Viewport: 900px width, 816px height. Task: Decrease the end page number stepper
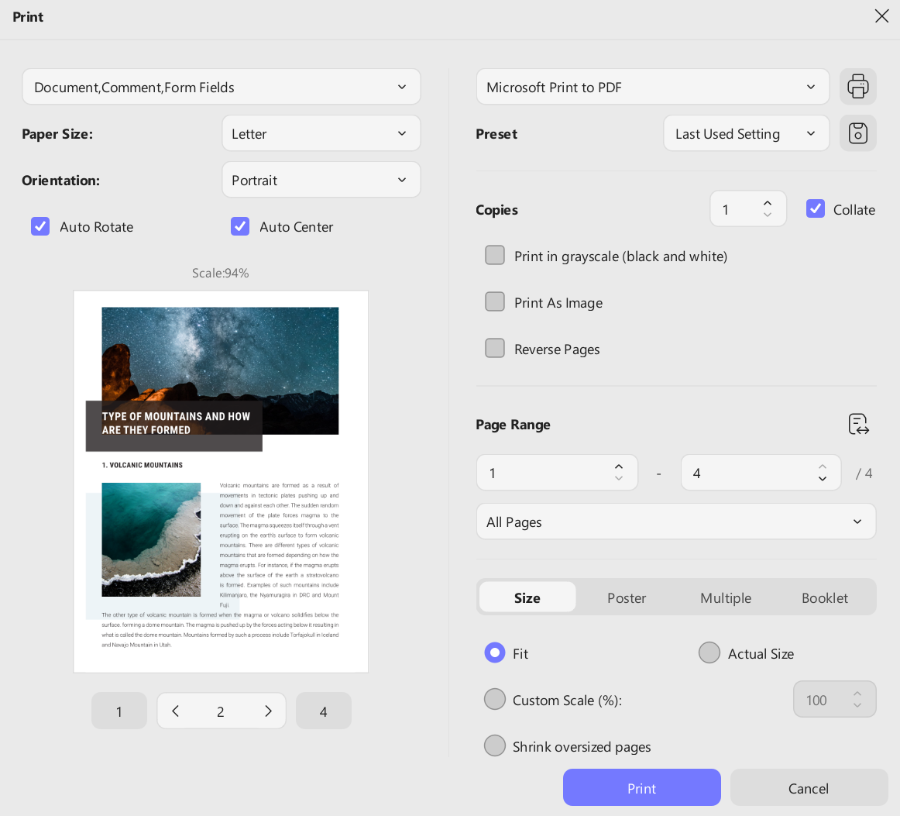point(823,478)
